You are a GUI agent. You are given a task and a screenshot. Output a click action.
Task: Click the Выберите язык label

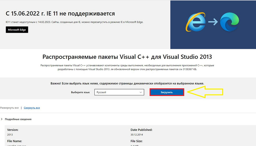[x=80, y=92]
